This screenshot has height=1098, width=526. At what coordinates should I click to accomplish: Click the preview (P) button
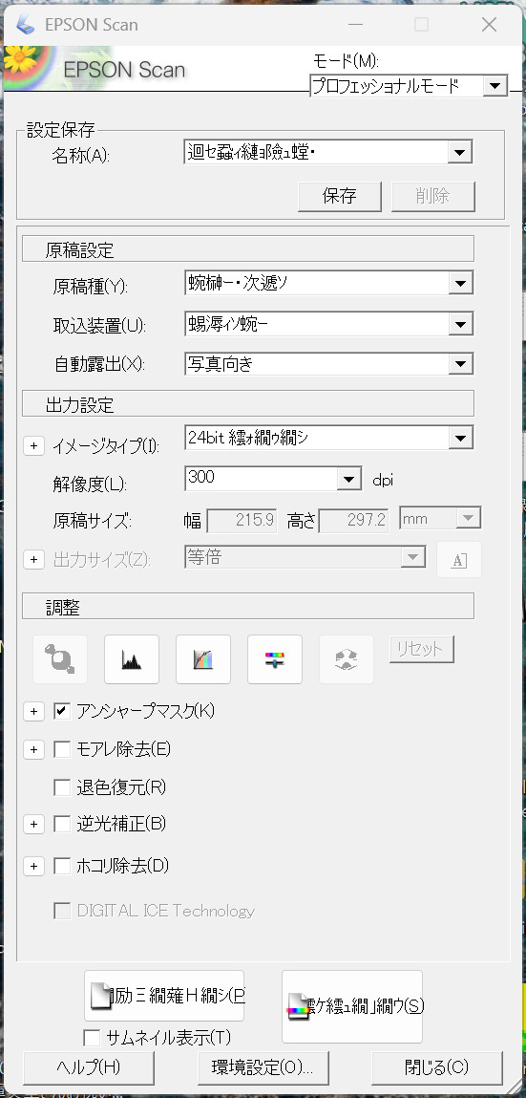pos(164,995)
